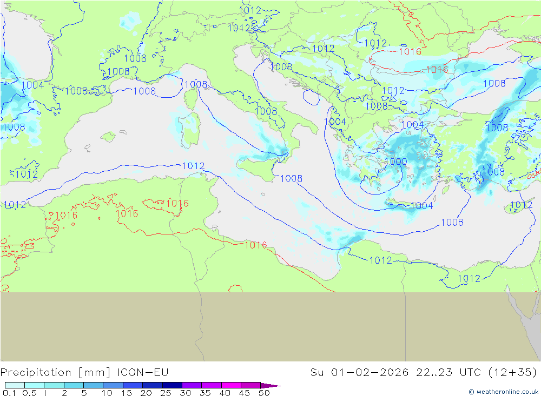Pick the 15–20 mm legend color swatch
This screenshot has width=541, height=396.
[133, 385]
